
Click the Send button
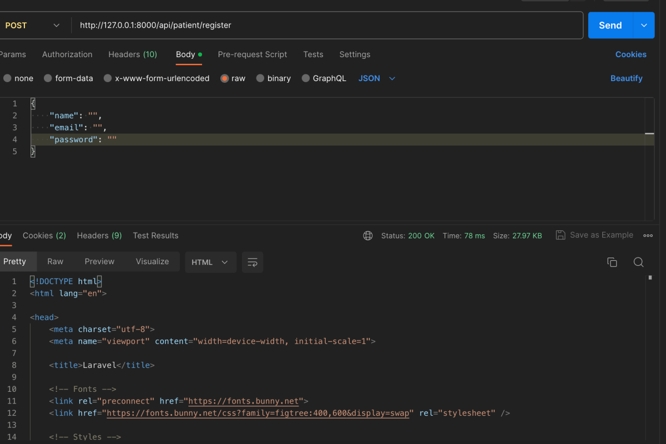tap(610, 25)
